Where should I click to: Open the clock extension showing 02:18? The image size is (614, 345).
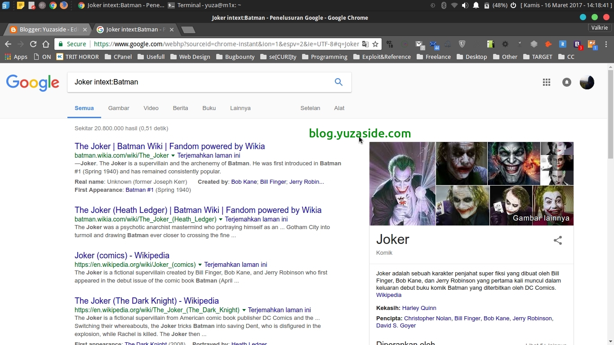pos(390,44)
